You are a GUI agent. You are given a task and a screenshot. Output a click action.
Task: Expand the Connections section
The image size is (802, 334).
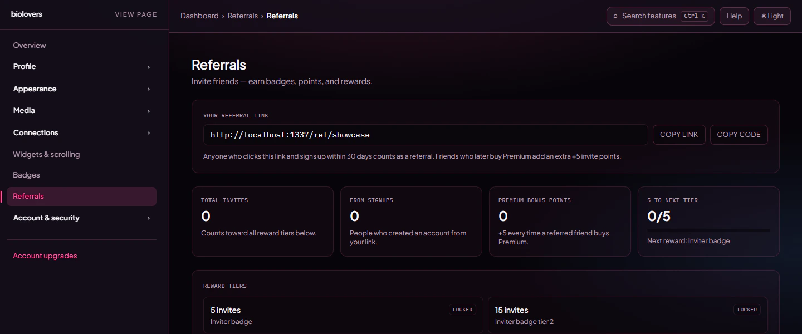[x=81, y=132]
